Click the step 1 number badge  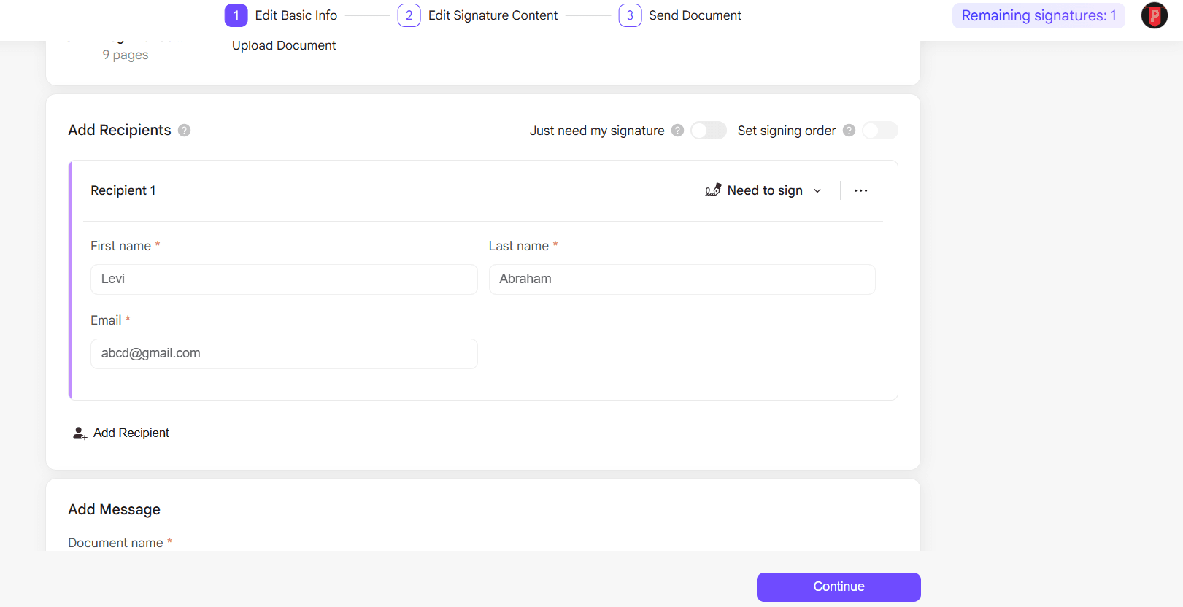pyautogui.click(x=236, y=15)
